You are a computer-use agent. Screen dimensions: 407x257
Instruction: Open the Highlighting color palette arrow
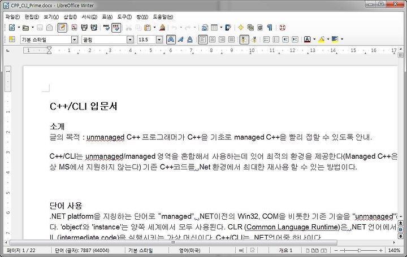pos(328,40)
